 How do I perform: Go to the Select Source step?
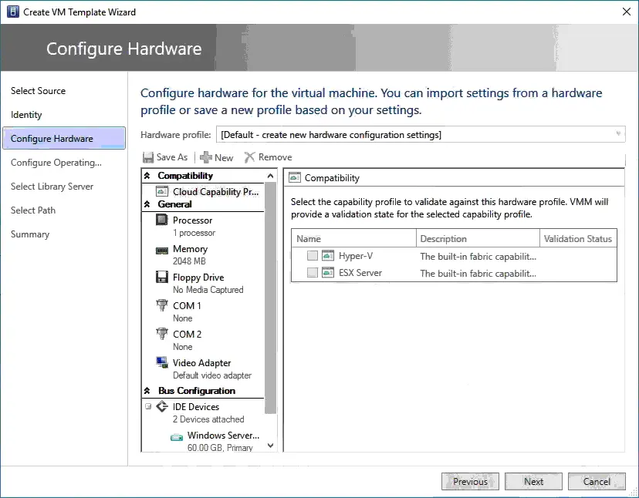pyautogui.click(x=38, y=91)
